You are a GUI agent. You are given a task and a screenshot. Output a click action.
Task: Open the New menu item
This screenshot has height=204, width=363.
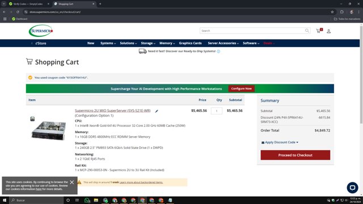coord(91,43)
